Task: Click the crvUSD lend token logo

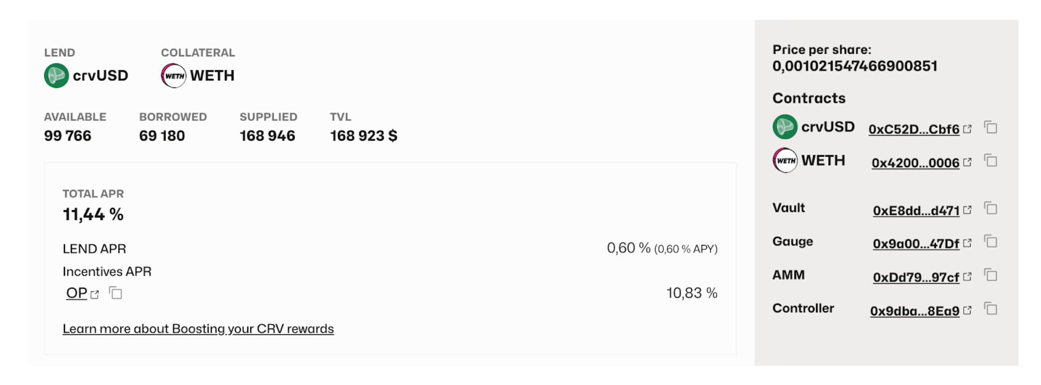Action: tap(56, 76)
